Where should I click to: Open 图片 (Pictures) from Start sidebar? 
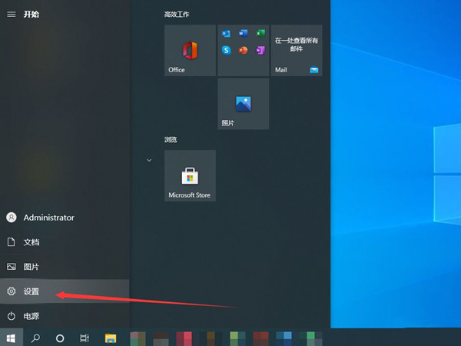tap(31, 267)
